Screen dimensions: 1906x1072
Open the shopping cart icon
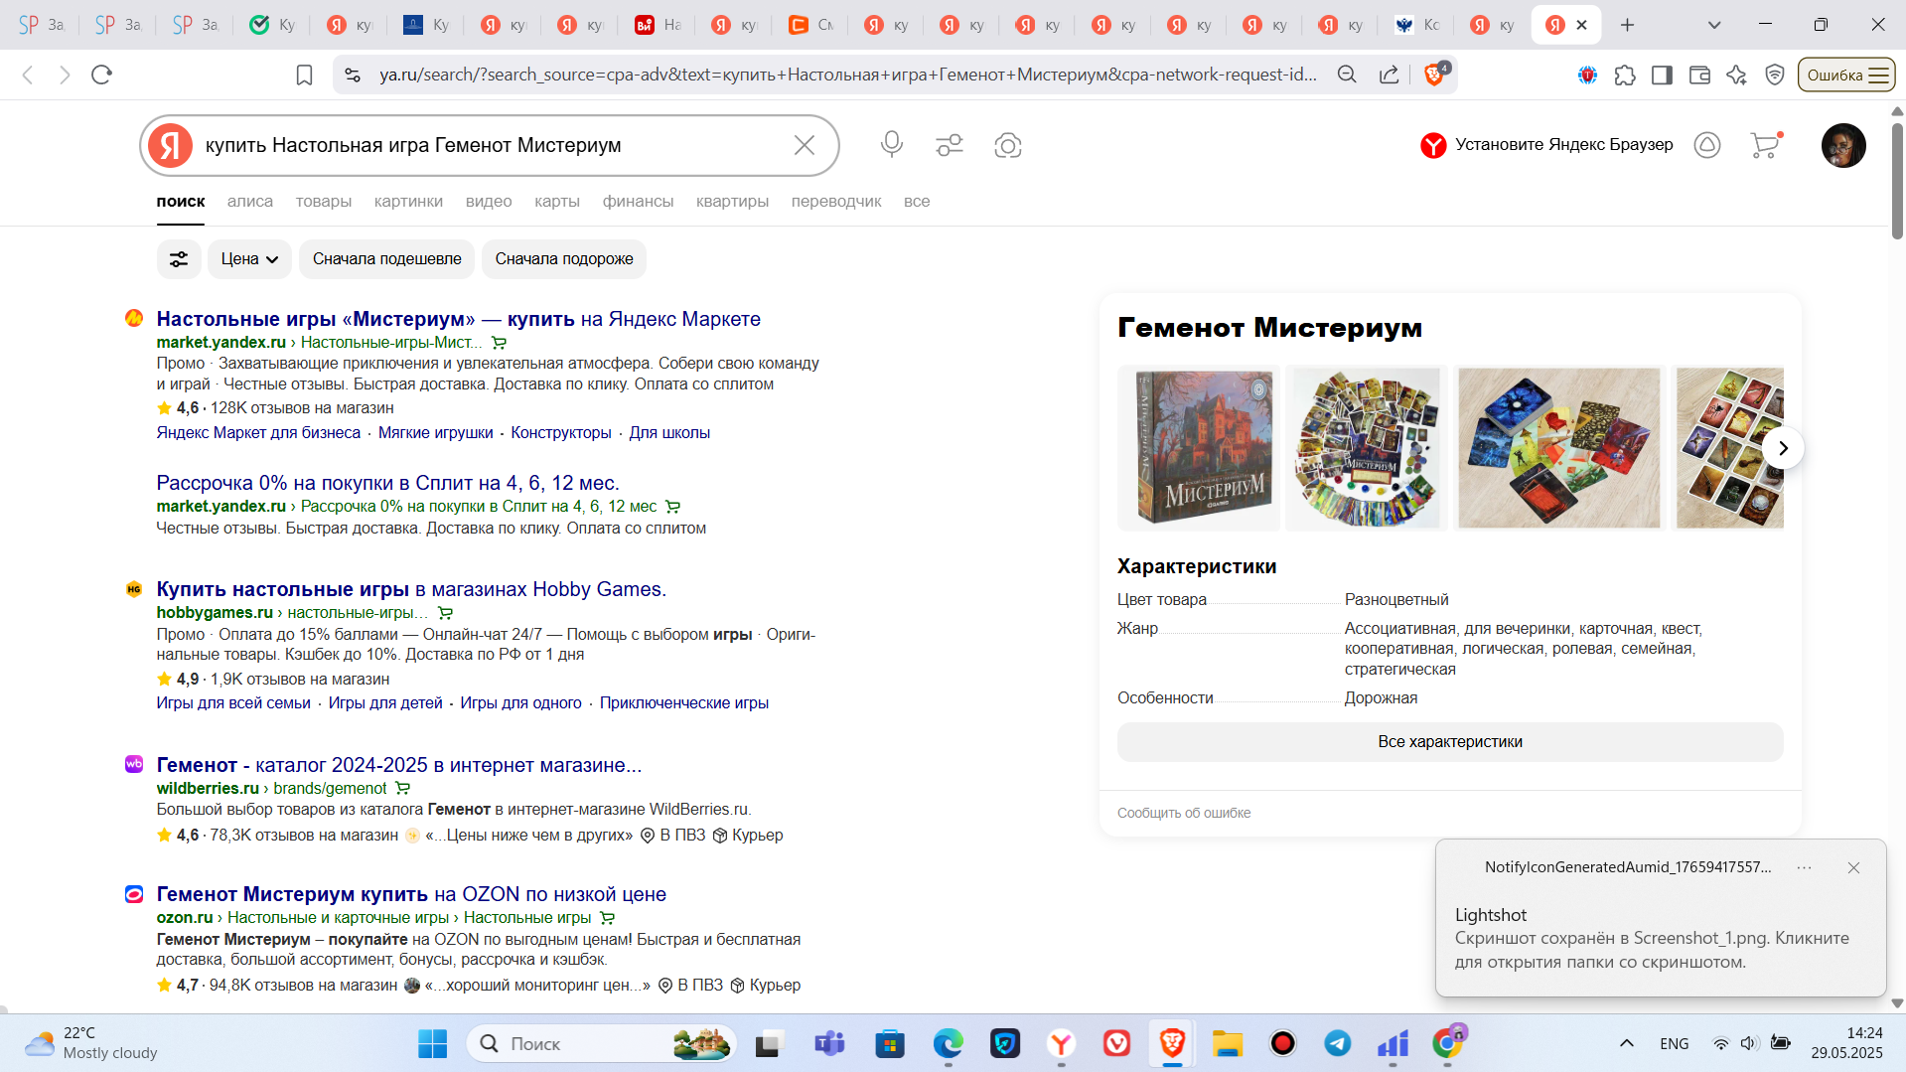(1766, 145)
